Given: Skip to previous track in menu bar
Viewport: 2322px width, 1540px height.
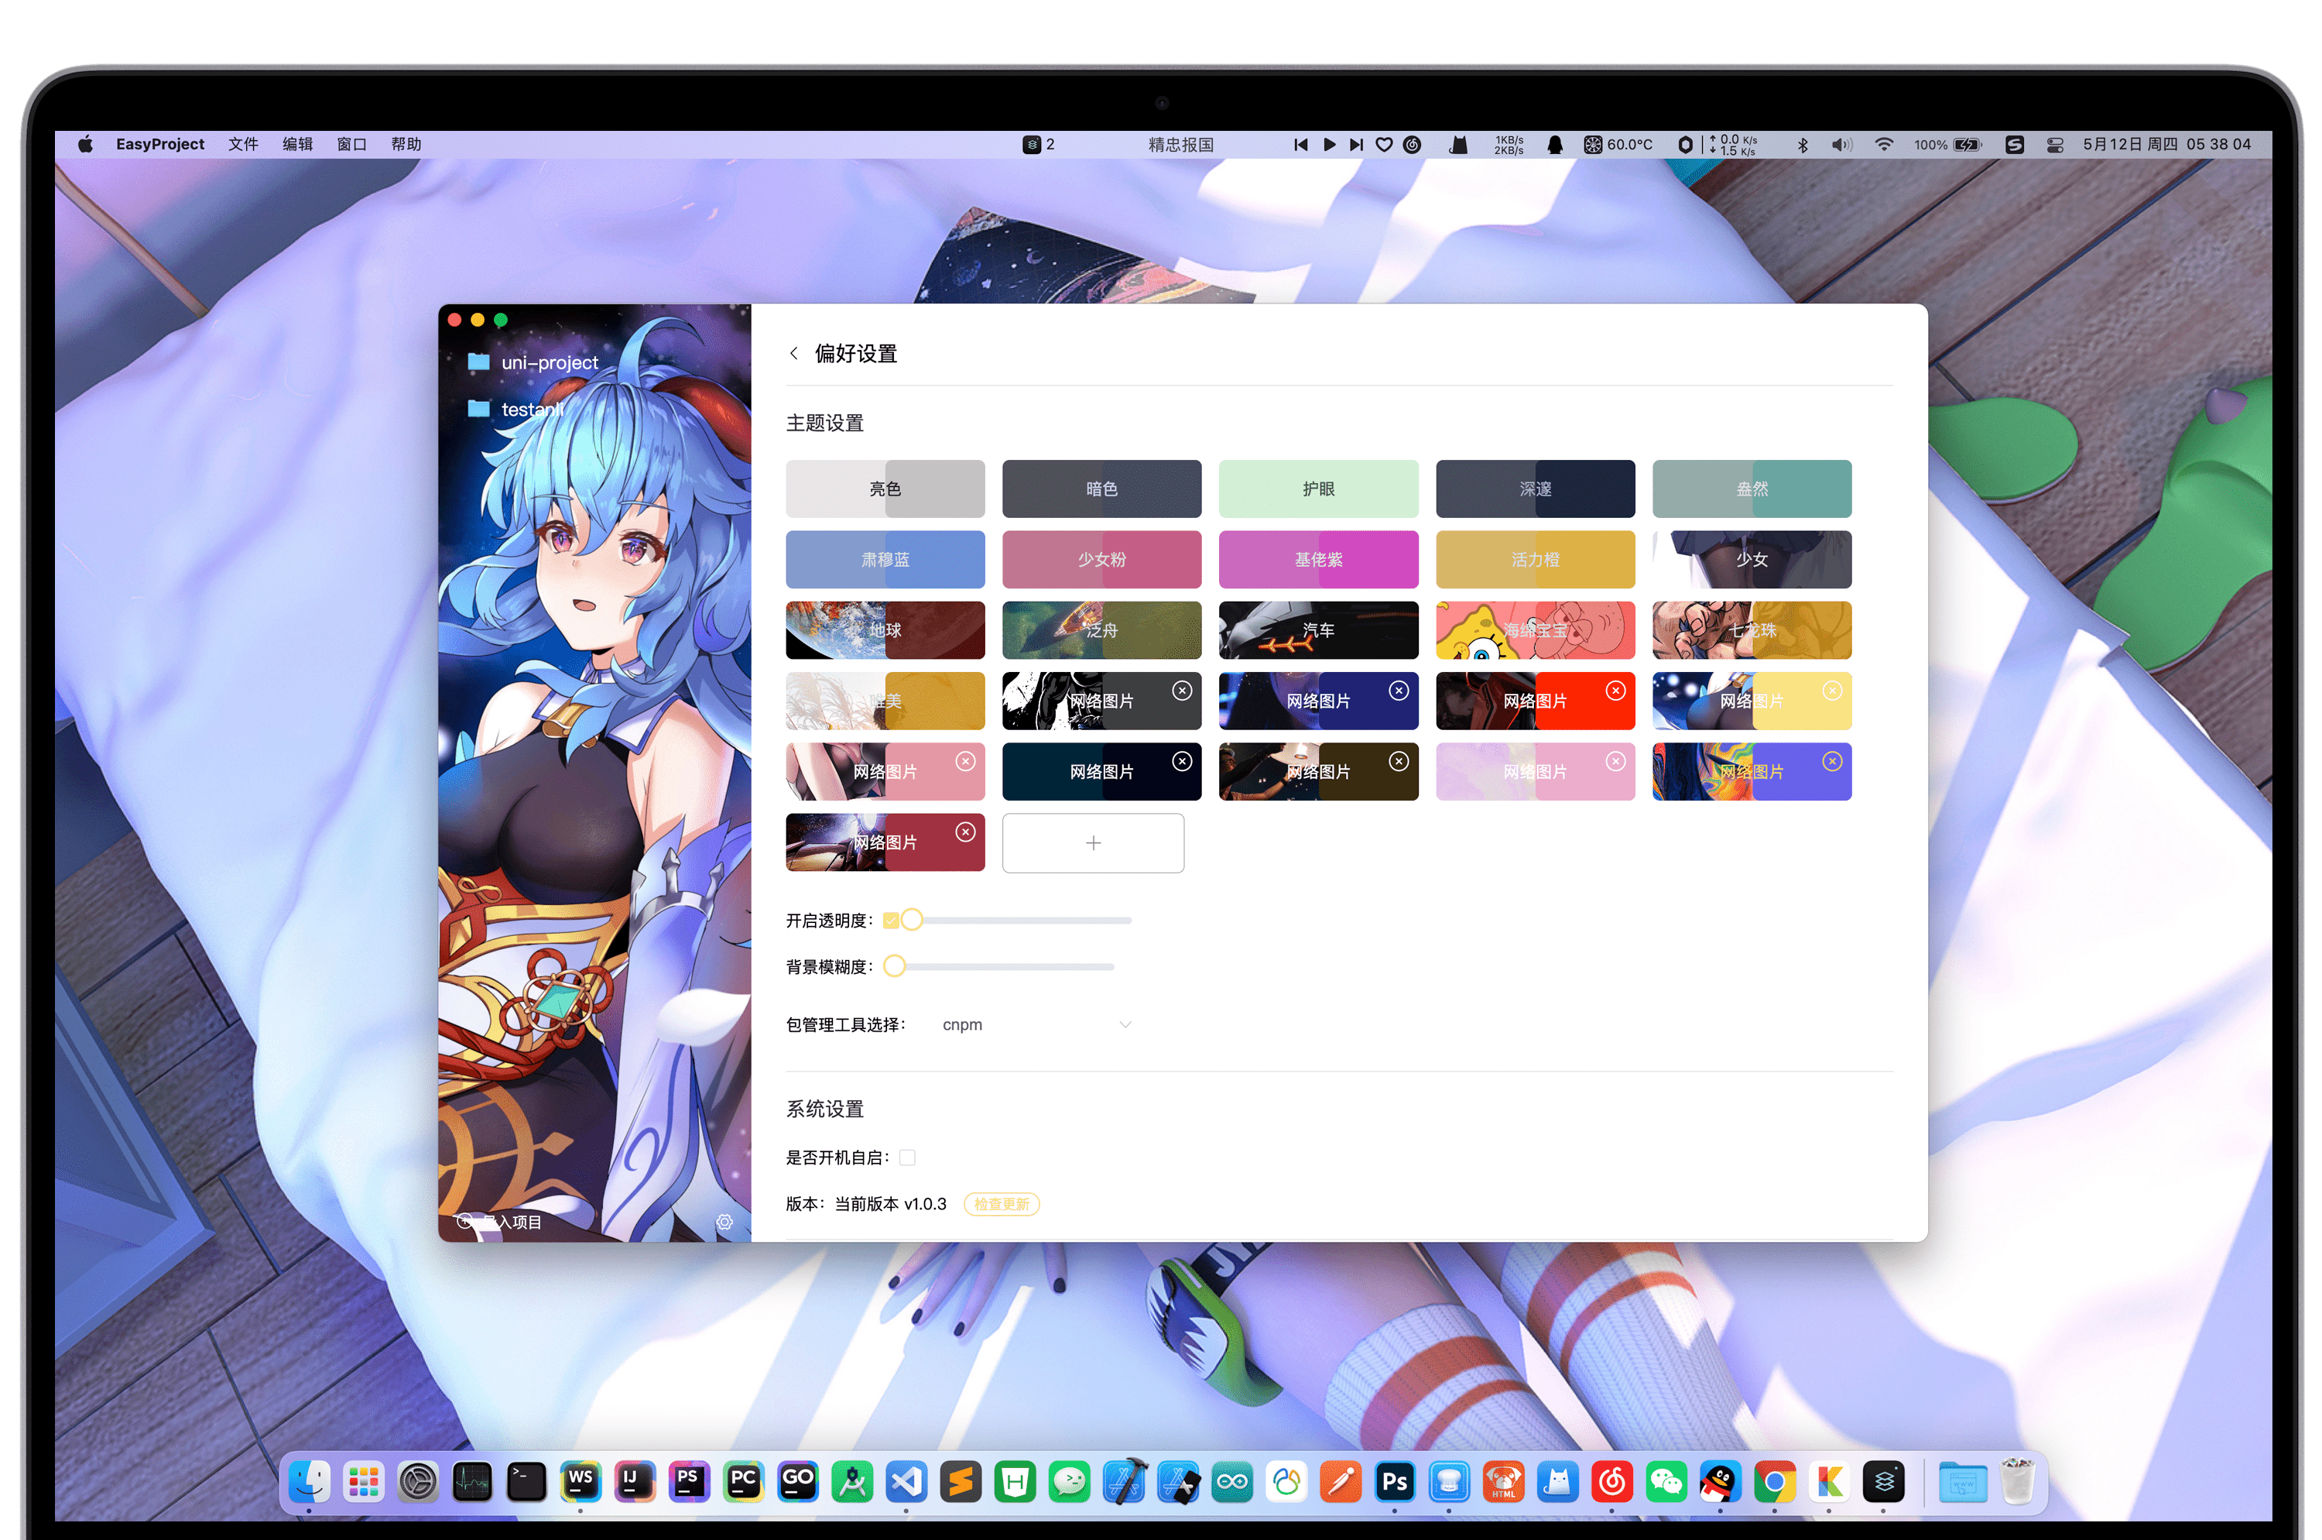Looking at the screenshot, I should pos(1301,144).
